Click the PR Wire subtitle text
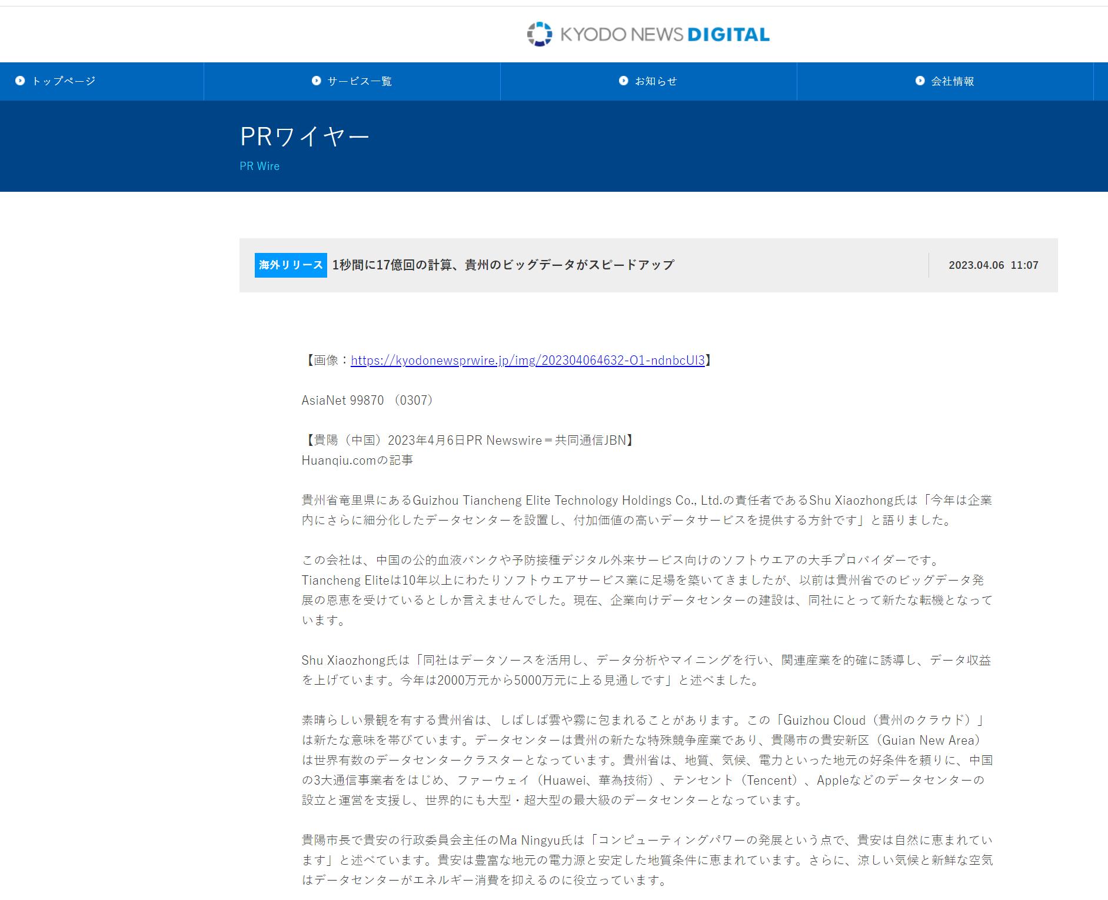Image resolution: width=1108 pixels, height=900 pixels. (x=259, y=166)
